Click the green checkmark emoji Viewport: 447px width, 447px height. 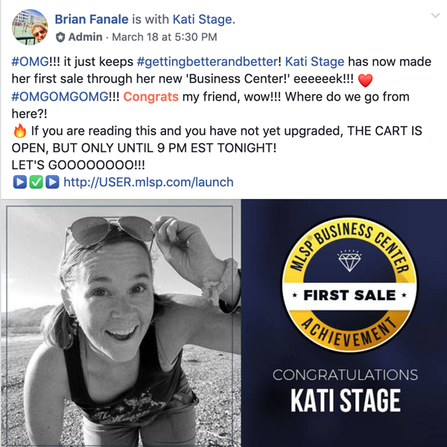pos(37,182)
